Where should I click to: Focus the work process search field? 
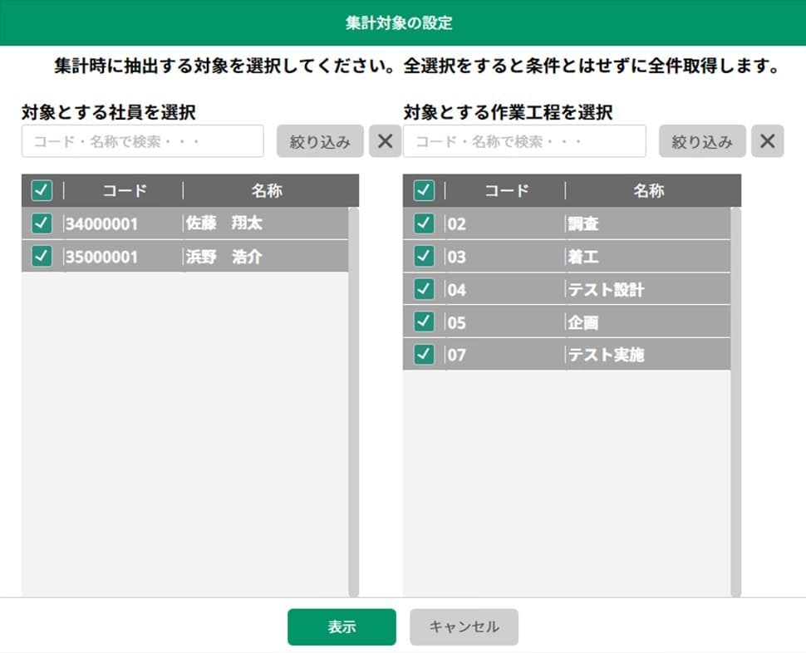(x=524, y=141)
